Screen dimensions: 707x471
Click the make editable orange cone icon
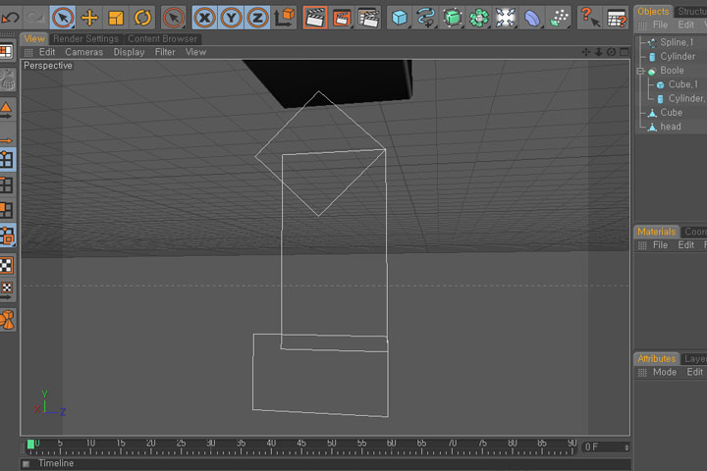click(x=6, y=111)
